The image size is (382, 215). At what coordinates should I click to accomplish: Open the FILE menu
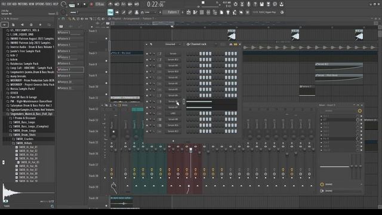[4, 4]
